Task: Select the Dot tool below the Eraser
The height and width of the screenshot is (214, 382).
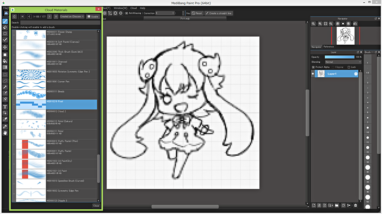Action: point(5,34)
